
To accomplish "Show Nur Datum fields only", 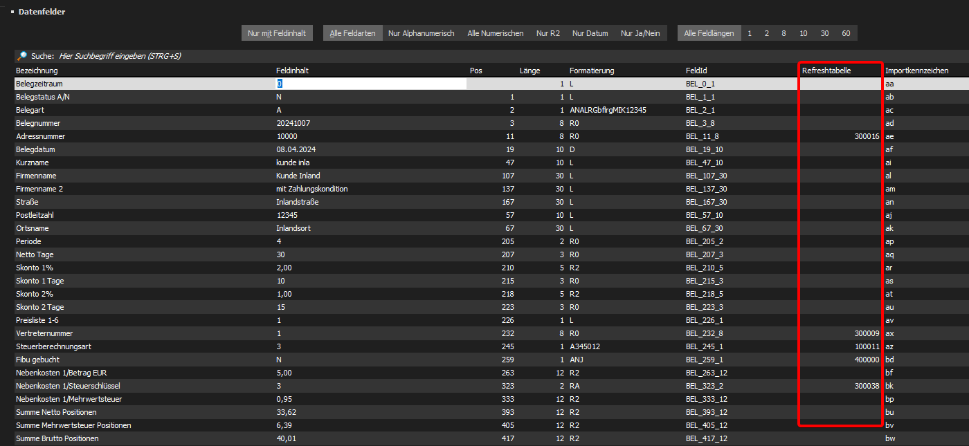I will coord(590,33).
